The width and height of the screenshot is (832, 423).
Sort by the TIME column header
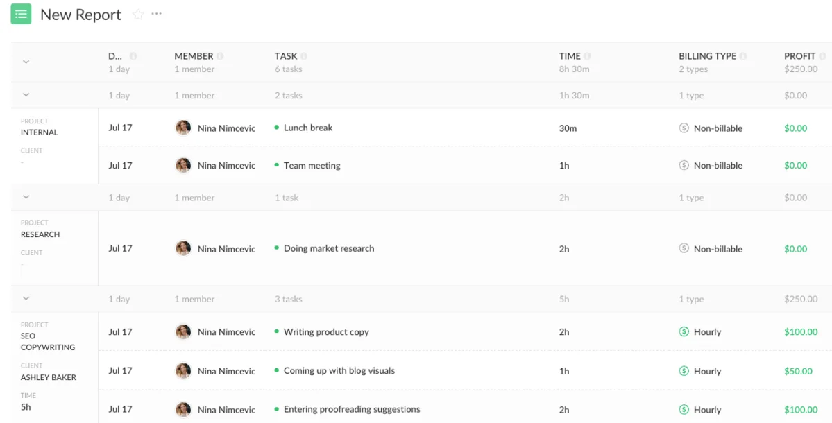point(570,56)
